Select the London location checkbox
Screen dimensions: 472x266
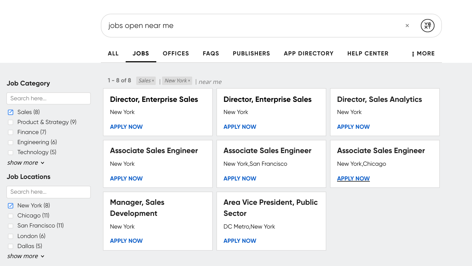(11, 236)
